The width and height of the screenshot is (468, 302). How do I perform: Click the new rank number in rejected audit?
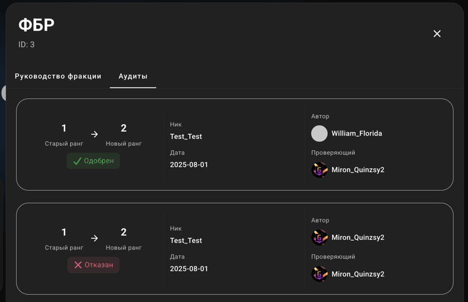coord(123,232)
